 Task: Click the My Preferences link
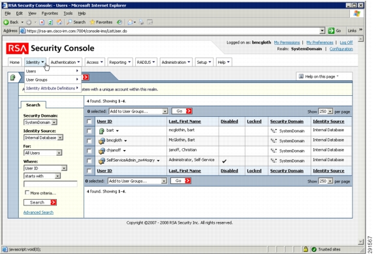pos(320,42)
